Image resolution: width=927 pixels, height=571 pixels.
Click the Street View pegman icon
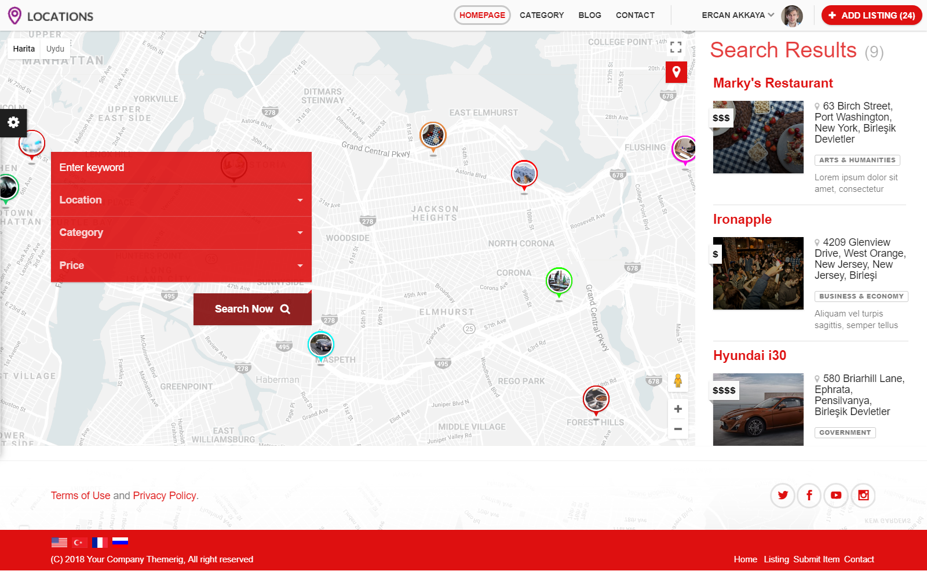pos(678,381)
